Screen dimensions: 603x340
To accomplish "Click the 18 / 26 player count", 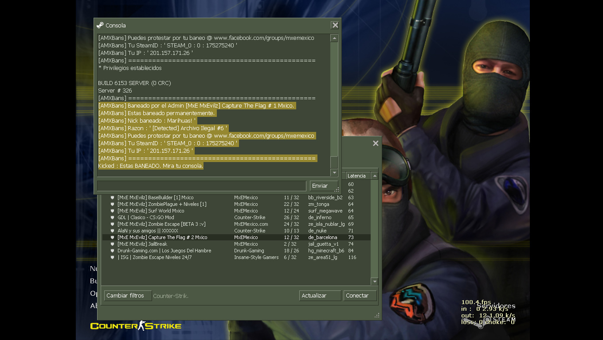I will coord(291,251).
